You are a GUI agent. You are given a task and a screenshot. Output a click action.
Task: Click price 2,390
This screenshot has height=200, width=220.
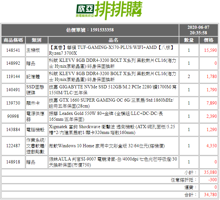click(x=212, y=116)
